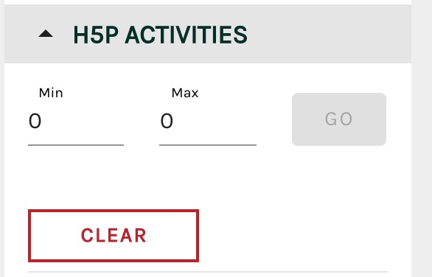The height and width of the screenshot is (277, 432).
Task: Click the 0 in the Min field
Action: 35,121
